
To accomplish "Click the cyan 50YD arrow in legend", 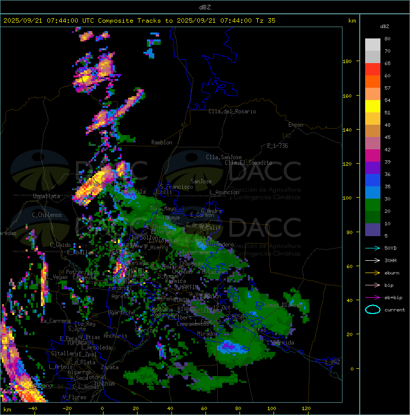I will [x=373, y=248].
